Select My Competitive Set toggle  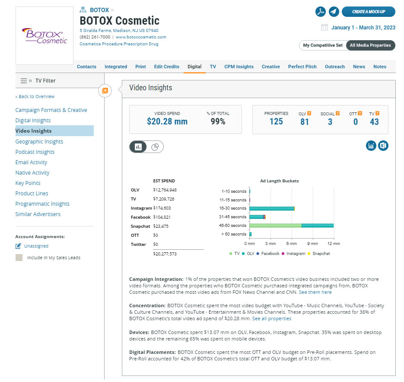[x=323, y=45]
